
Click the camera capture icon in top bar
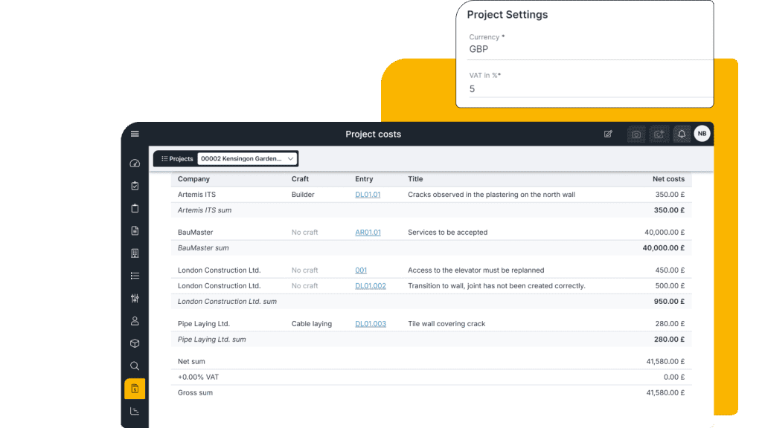point(636,134)
